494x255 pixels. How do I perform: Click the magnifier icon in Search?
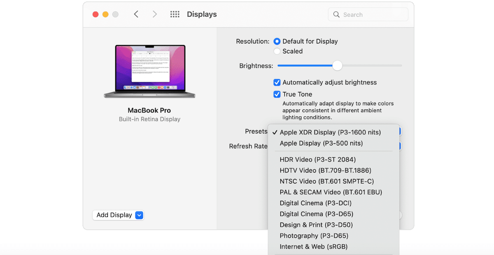[337, 15]
